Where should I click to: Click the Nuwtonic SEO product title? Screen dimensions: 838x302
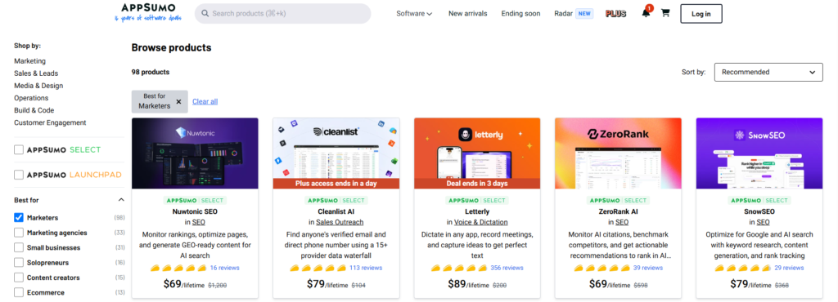click(x=195, y=211)
